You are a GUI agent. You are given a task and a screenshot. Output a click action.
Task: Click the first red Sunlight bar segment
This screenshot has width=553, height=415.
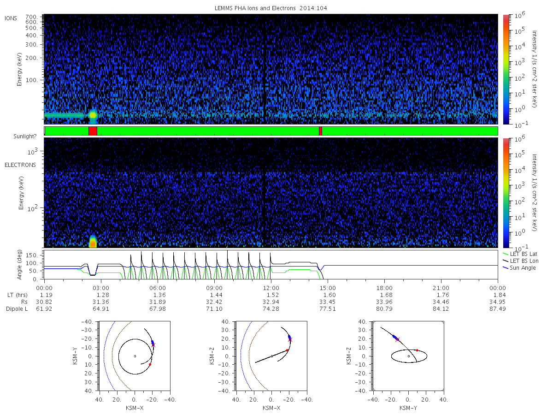point(93,131)
